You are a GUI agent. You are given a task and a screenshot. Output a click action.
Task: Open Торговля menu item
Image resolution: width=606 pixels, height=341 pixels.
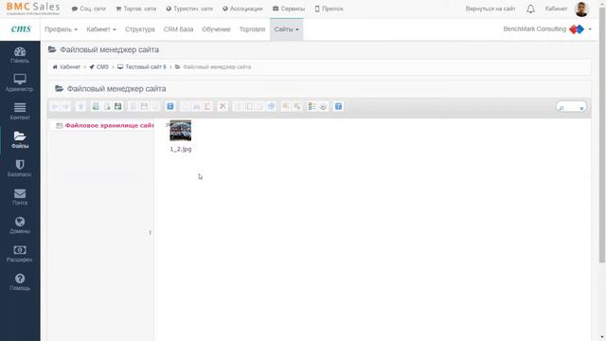(253, 29)
